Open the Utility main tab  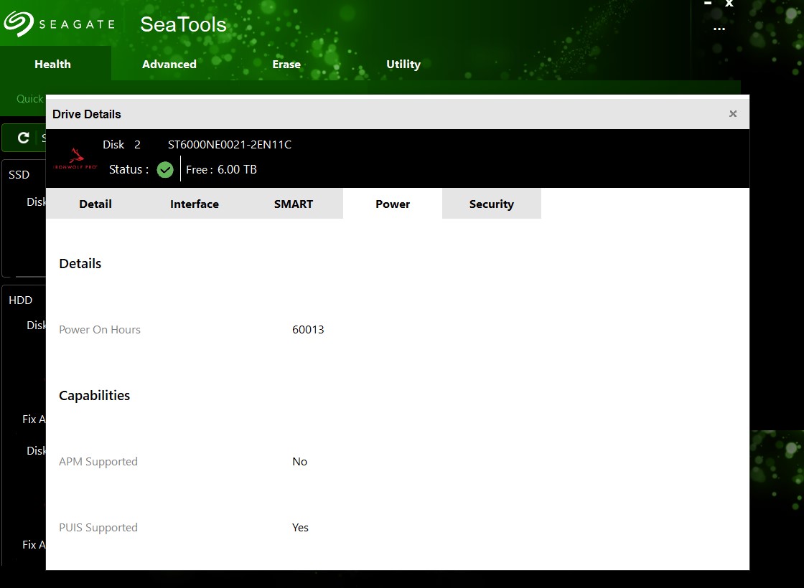(403, 64)
